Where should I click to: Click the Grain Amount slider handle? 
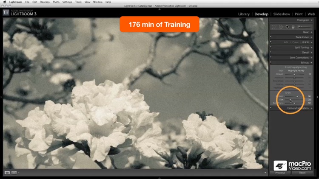tap(297, 96)
